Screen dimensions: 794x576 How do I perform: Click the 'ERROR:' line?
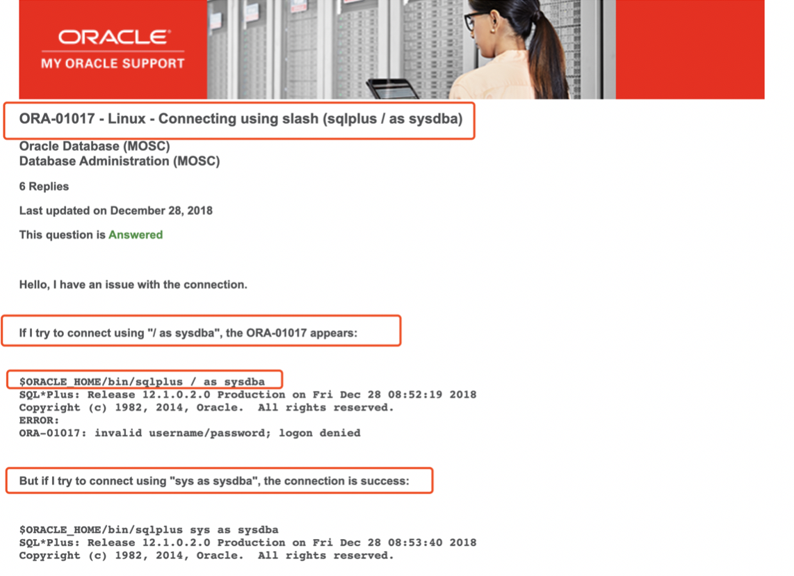(39, 420)
